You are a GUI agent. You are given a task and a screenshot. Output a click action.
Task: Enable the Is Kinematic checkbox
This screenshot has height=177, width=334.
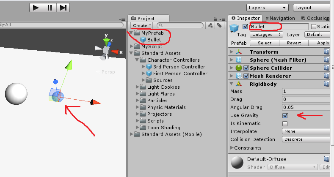coord(285,124)
